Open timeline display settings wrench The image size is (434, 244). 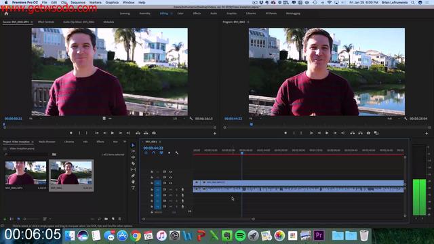point(176,152)
